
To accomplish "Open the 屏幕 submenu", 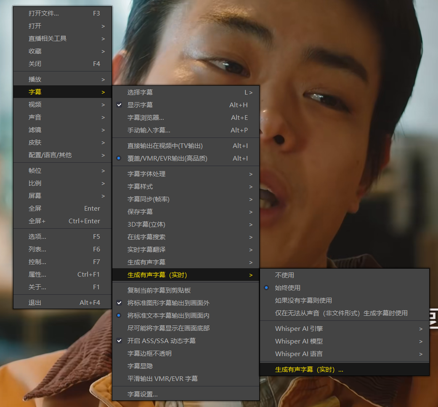I will [63, 196].
